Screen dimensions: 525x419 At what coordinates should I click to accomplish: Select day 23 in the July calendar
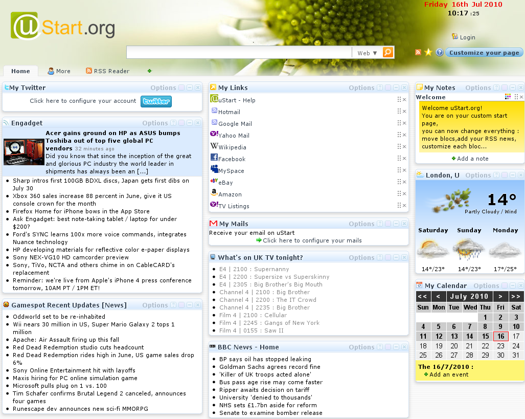500,346
